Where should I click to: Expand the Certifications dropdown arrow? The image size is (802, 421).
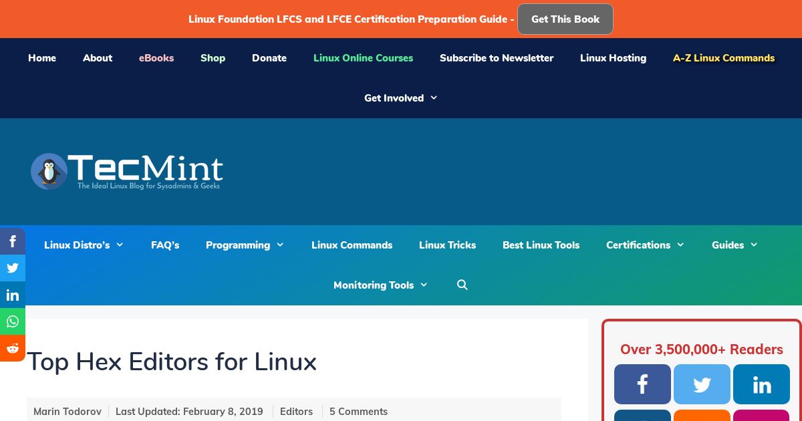[680, 245]
